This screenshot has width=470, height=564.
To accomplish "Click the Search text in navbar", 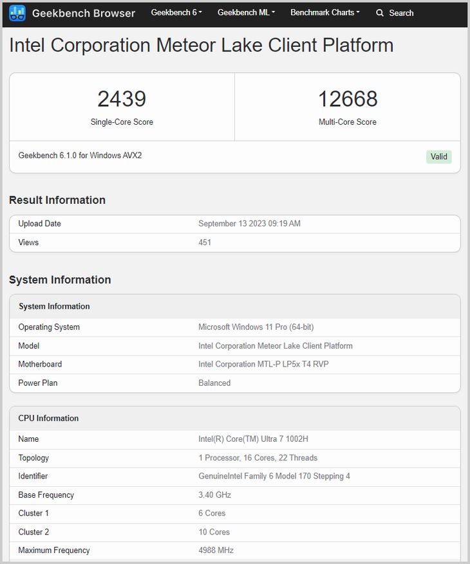I will [401, 13].
